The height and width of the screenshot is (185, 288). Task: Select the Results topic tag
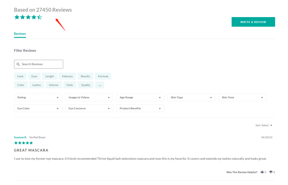85,76
